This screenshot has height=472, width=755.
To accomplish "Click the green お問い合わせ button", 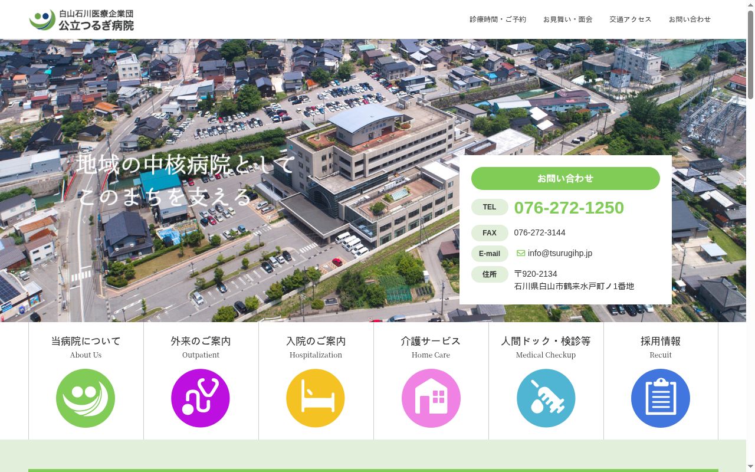I will tap(566, 178).
